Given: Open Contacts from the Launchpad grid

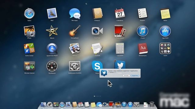Looking at the screenshot, I should (97, 13).
